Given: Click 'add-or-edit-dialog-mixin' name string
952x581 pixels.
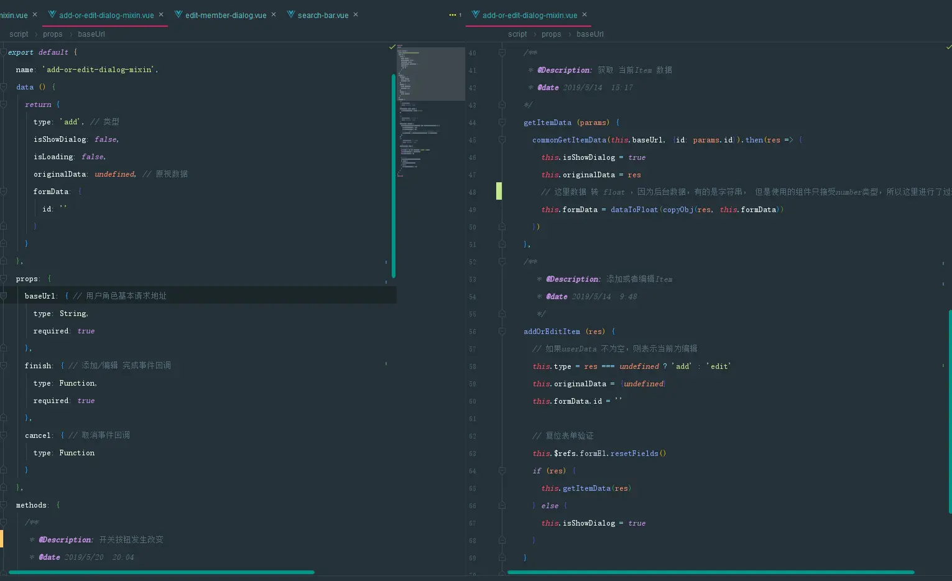Looking at the screenshot, I should pos(99,70).
